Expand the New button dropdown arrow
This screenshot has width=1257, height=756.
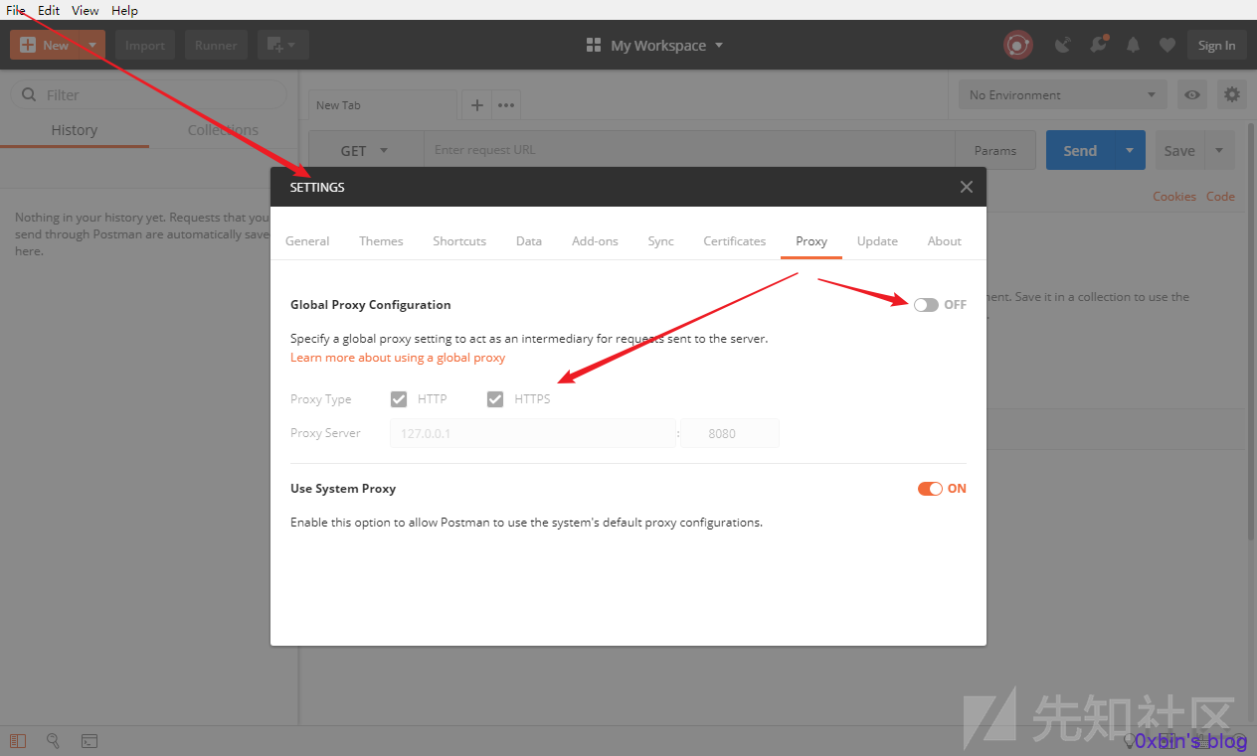pyautogui.click(x=91, y=45)
